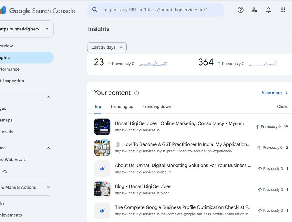The width and height of the screenshot is (292, 222).
Task: Switch to the Trending down tab
Action: pyautogui.click(x=157, y=107)
